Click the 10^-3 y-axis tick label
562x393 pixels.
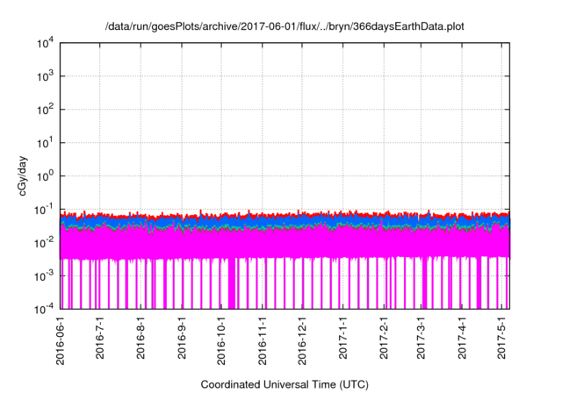(44, 275)
